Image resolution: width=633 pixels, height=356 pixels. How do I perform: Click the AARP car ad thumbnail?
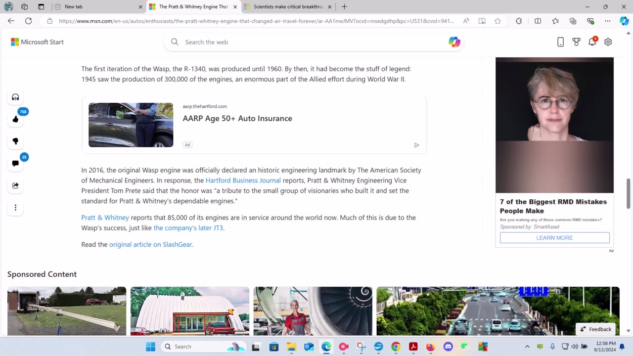pos(131,125)
